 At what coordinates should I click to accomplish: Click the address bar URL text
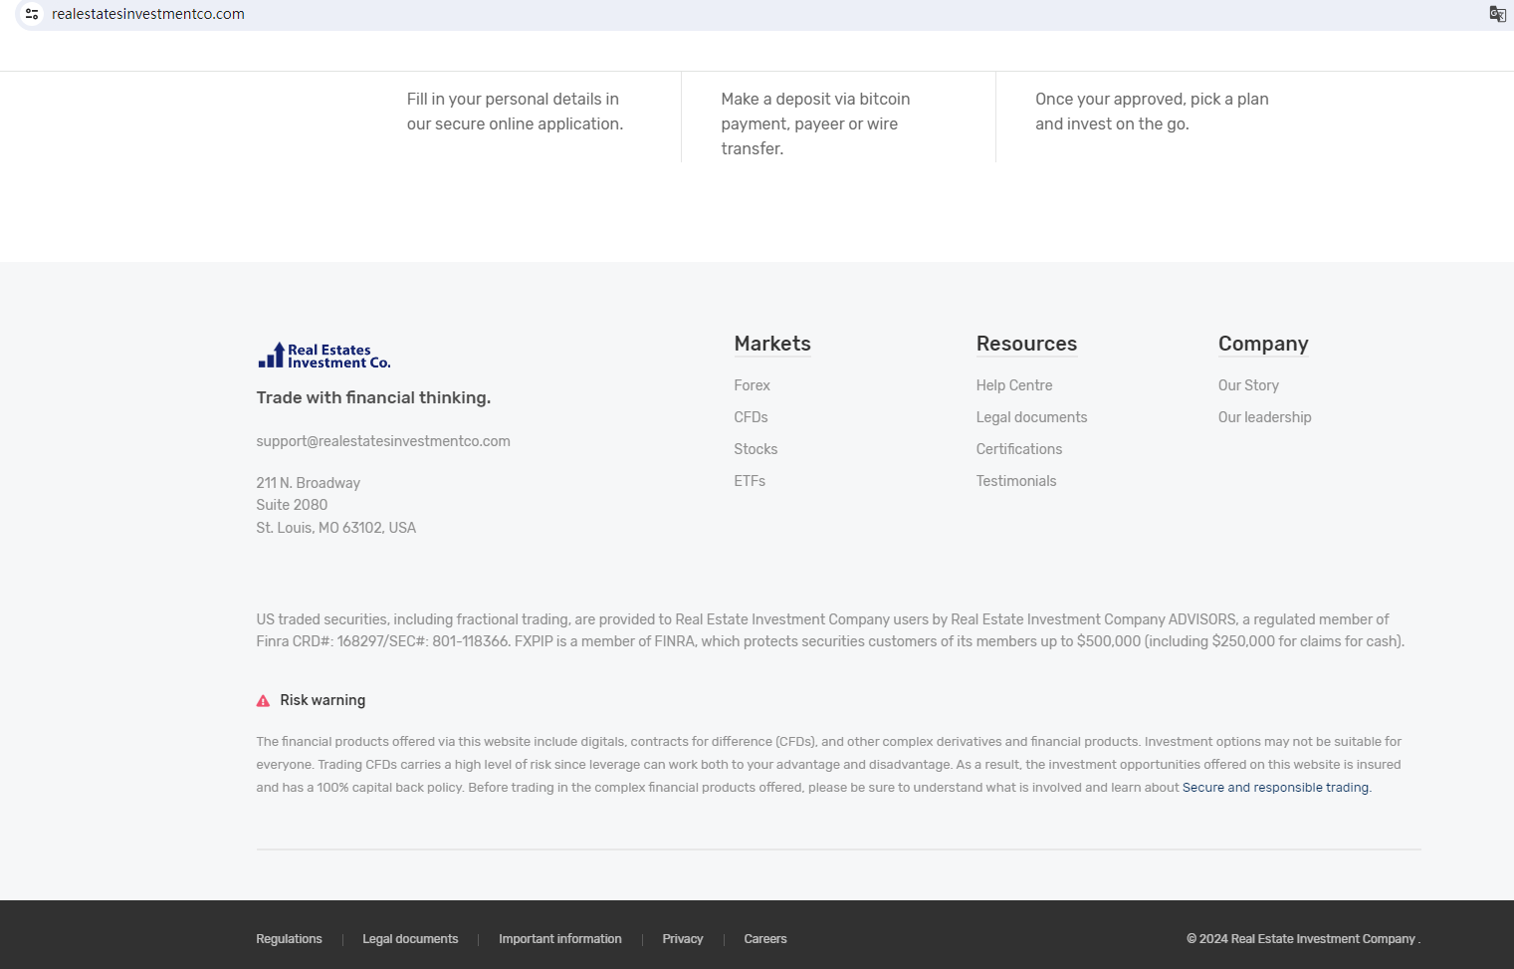tap(148, 14)
